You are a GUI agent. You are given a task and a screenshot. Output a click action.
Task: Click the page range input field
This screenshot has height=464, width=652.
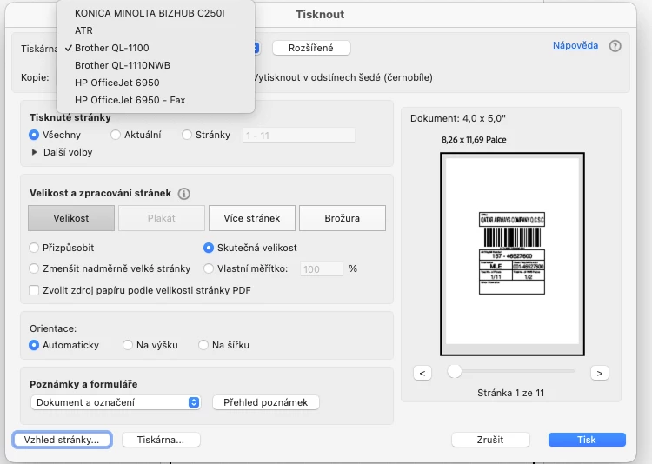pos(298,136)
